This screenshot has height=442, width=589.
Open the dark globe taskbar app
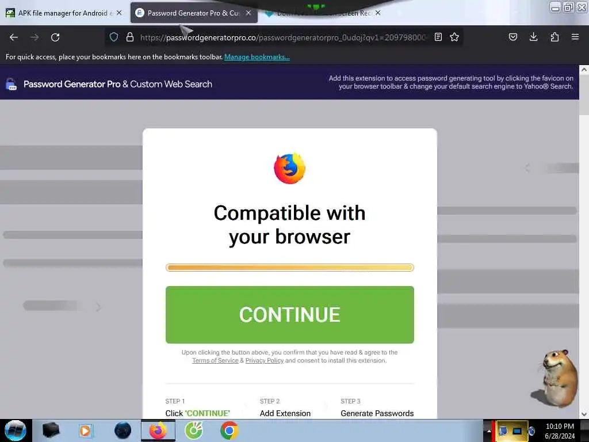point(123,430)
